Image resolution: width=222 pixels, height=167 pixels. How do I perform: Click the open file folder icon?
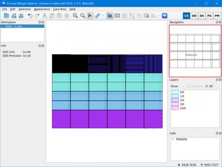pos(7,16)
